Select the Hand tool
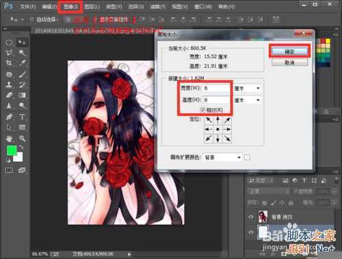Viewport: 342px width, 259px height. coord(10,138)
